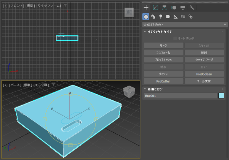Click the 名前とカラー rollout grip dots

[x=223, y=89]
